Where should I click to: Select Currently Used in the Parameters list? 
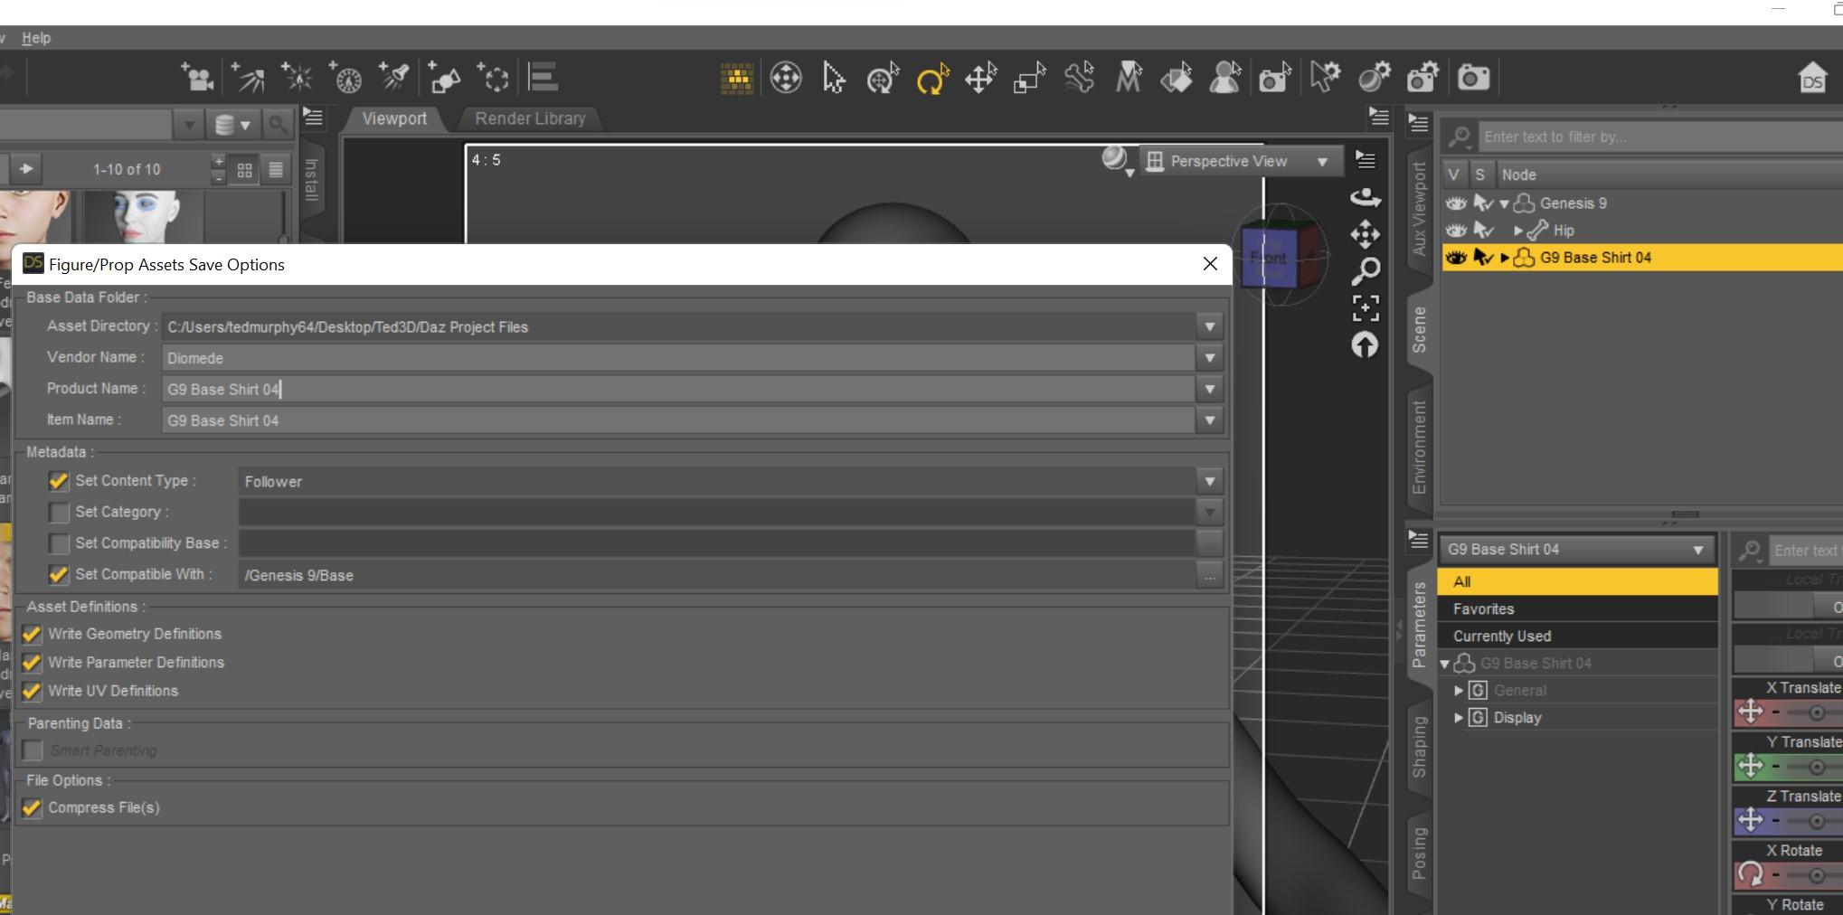coord(1578,637)
